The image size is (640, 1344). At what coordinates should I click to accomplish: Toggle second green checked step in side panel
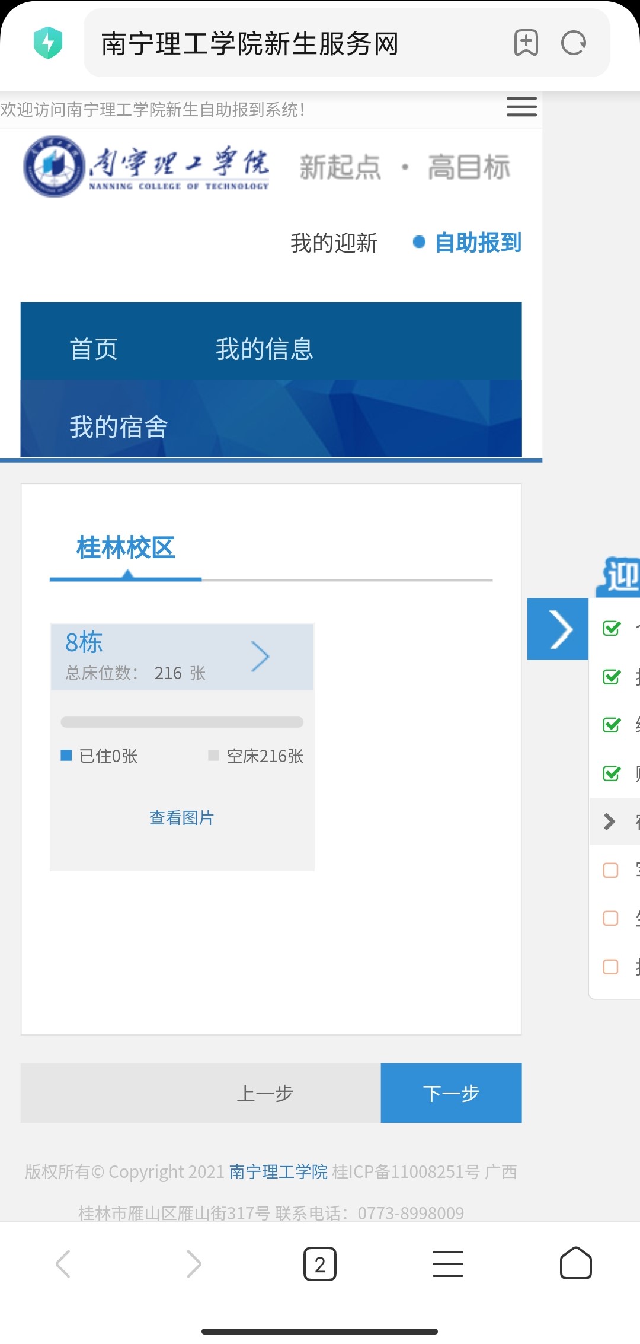pos(612,676)
